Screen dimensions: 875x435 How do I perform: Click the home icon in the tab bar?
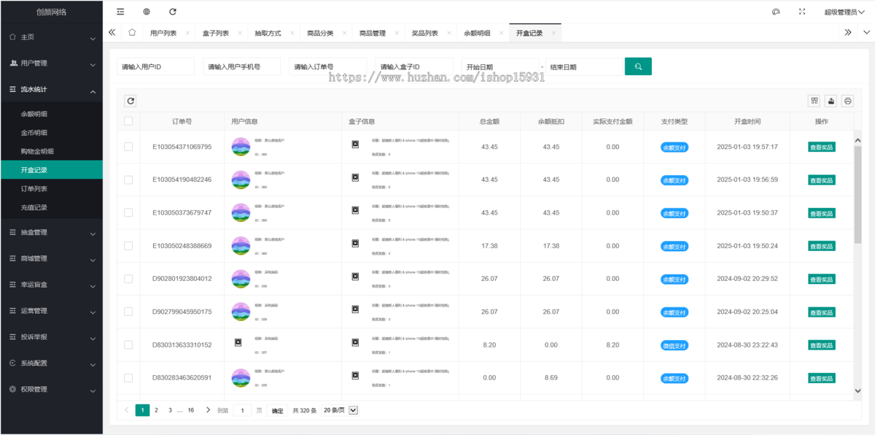tap(131, 32)
